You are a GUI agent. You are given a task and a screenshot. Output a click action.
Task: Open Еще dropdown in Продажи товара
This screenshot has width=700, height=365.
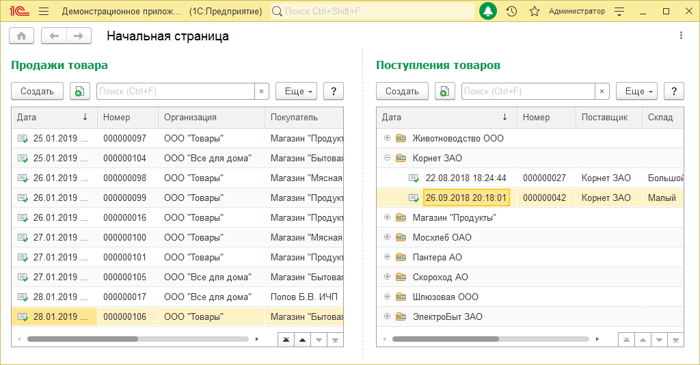pyautogui.click(x=297, y=91)
